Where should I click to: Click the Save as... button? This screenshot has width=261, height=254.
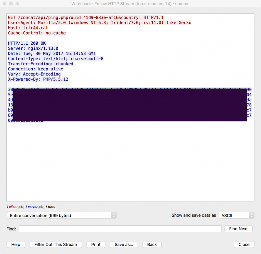[124, 244]
